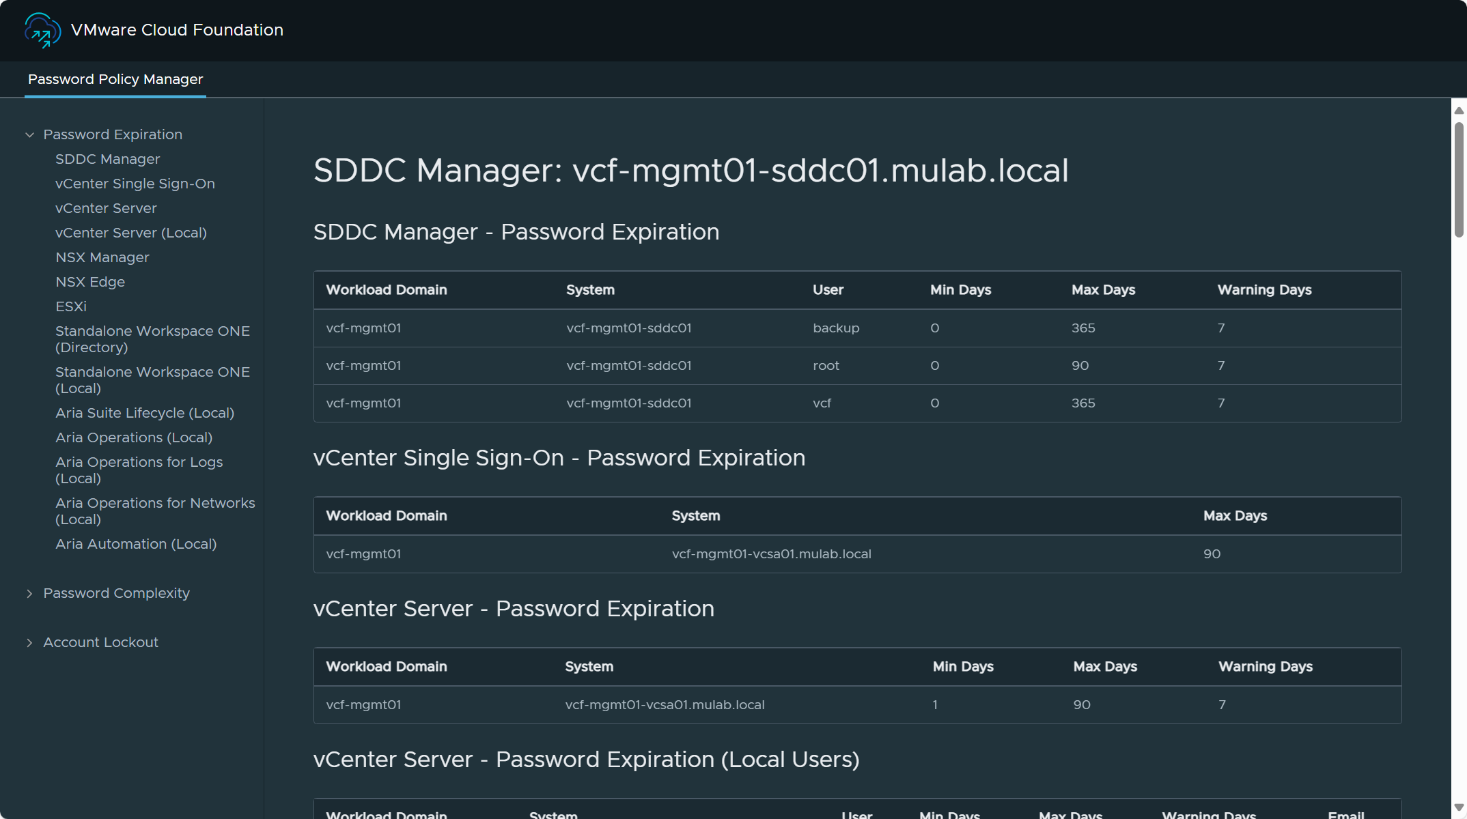Select NSX Edge in navigation
This screenshot has height=819, width=1467.
89,282
